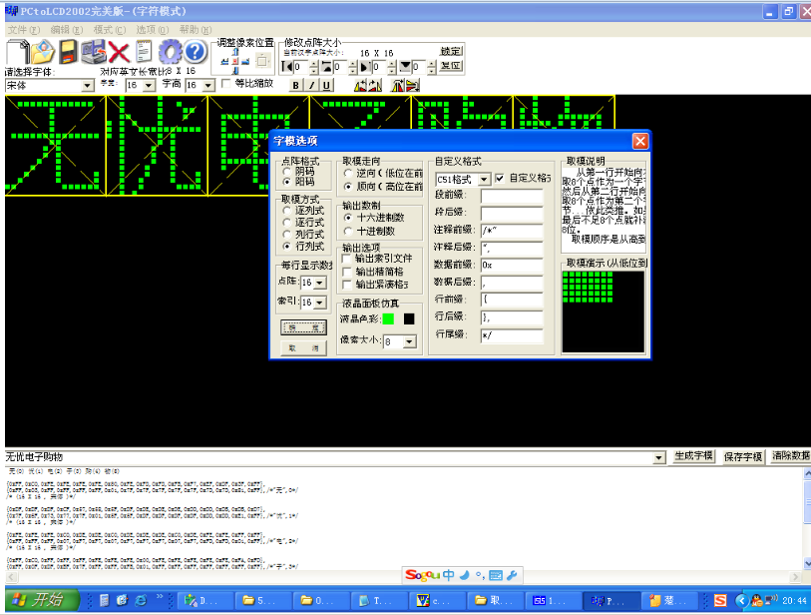Select 逆向 (低位在前) radio option
This screenshot has width=811, height=615.
tap(348, 174)
